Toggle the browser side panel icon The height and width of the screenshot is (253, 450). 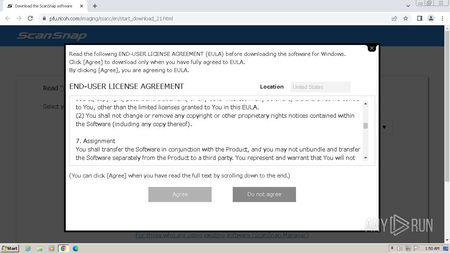(x=419, y=18)
